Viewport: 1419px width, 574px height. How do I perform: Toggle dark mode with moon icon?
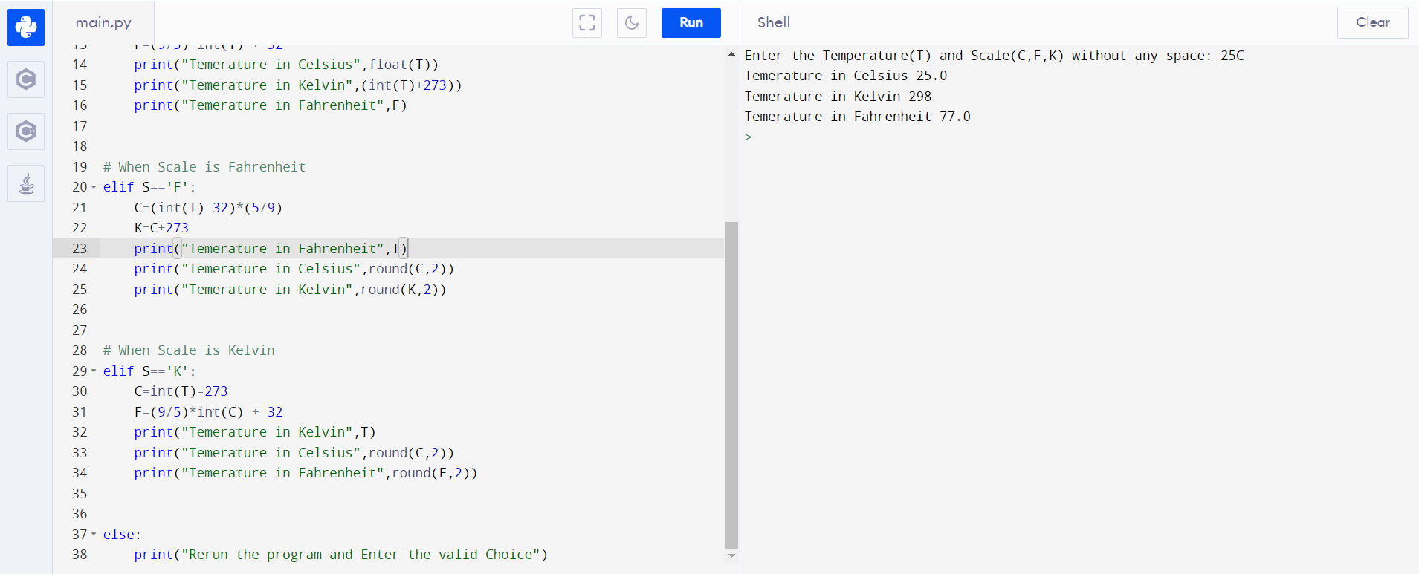[x=631, y=23]
